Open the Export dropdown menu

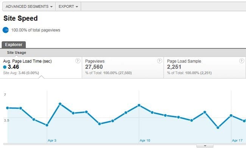point(68,6)
